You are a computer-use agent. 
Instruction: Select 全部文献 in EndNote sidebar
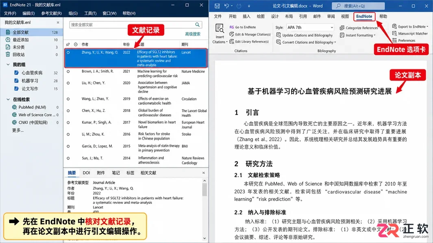pyautogui.click(x=31, y=32)
